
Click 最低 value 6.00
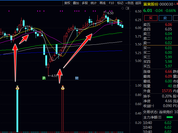point(168,81)
